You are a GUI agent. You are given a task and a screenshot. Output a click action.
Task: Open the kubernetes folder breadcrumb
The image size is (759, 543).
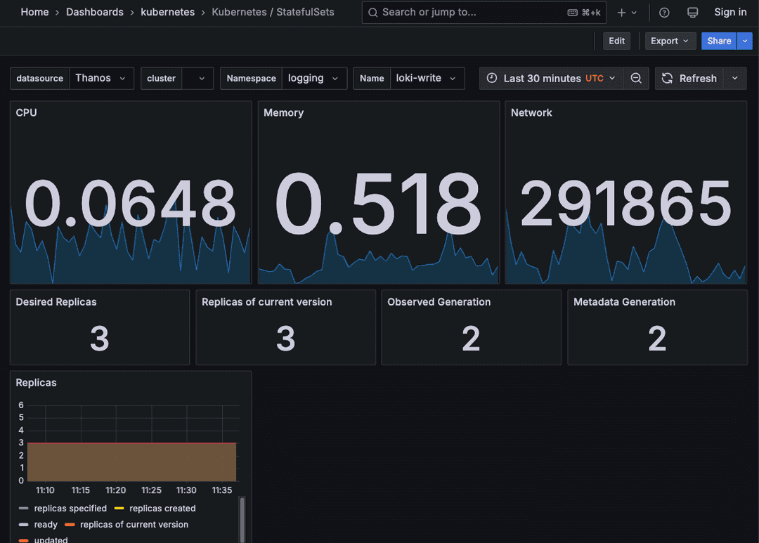coord(167,12)
